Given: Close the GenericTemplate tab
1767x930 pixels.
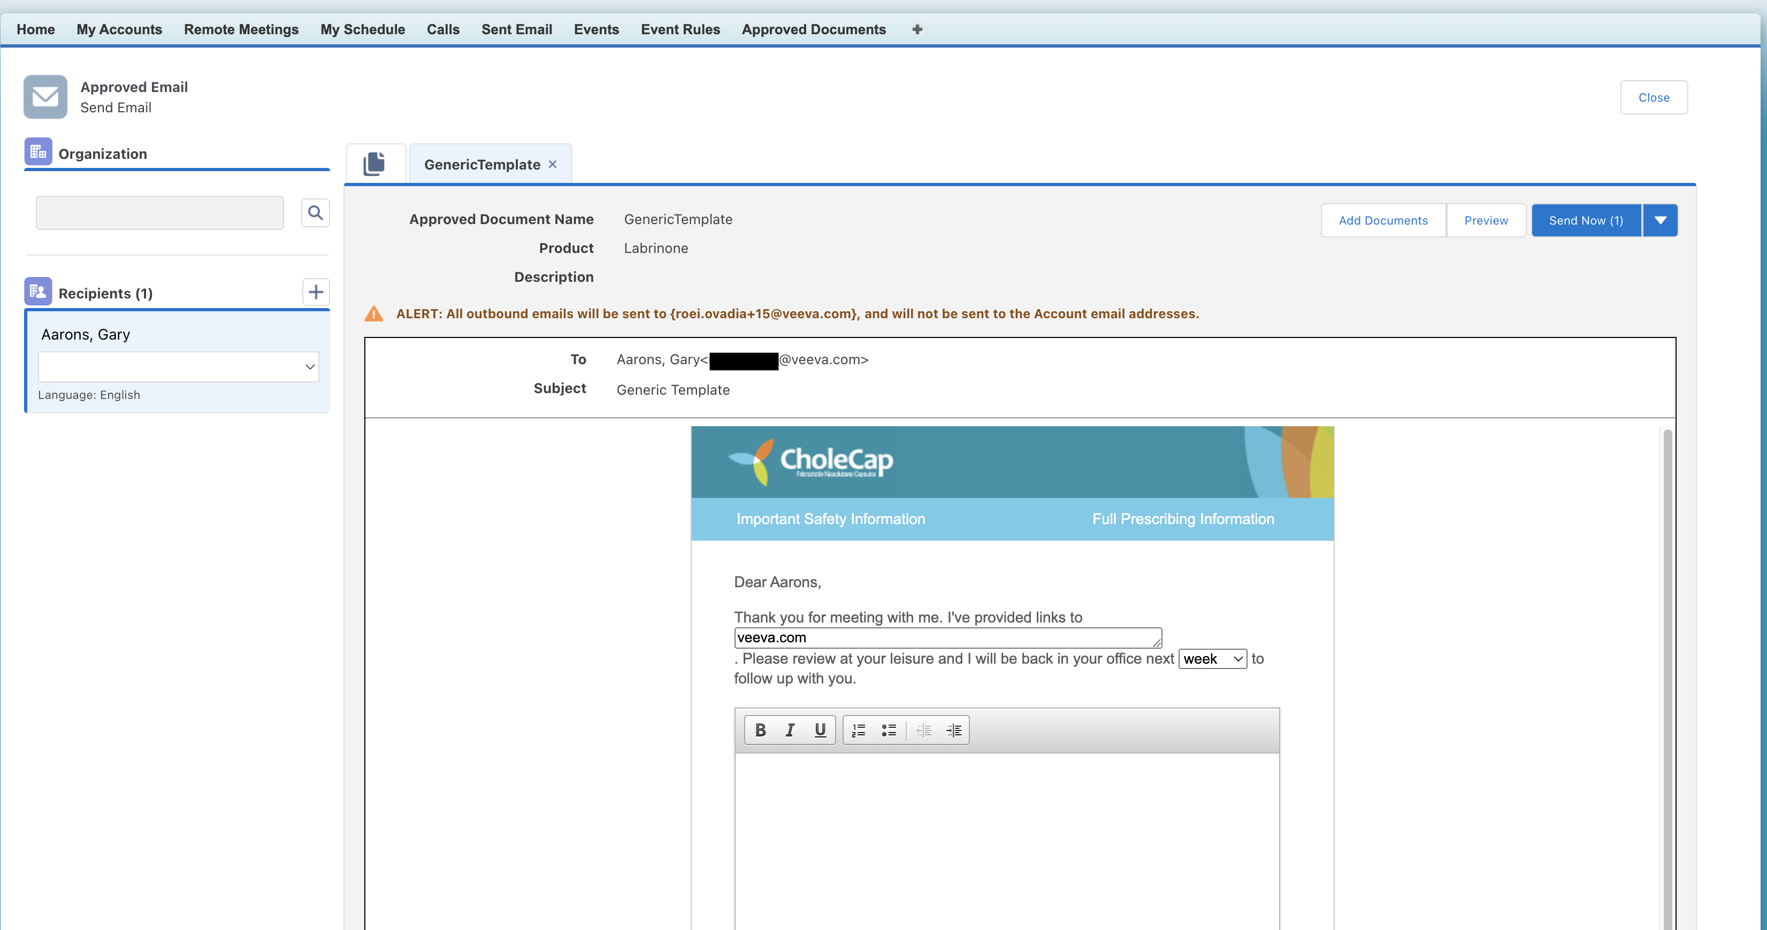Looking at the screenshot, I should [553, 165].
